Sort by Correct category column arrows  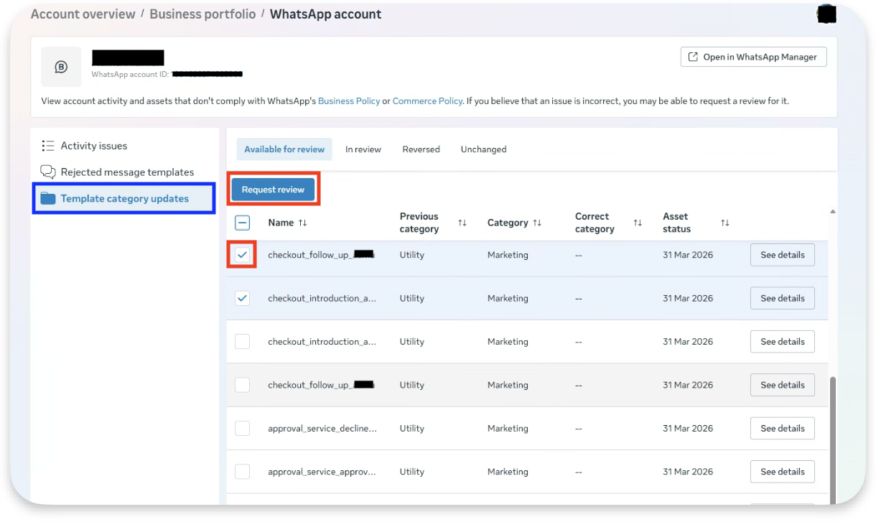(638, 223)
